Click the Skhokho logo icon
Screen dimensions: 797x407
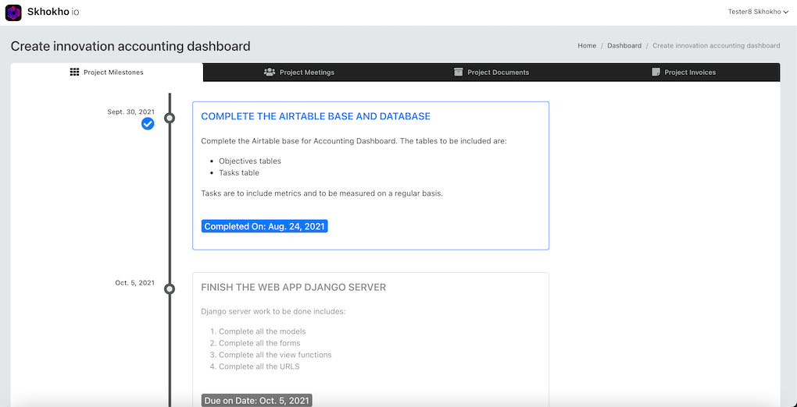(13, 12)
